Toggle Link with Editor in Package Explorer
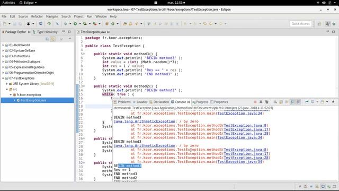 (x=53, y=39)
